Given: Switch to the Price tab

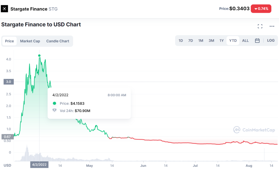Looking at the screenshot, I should point(10,41).
